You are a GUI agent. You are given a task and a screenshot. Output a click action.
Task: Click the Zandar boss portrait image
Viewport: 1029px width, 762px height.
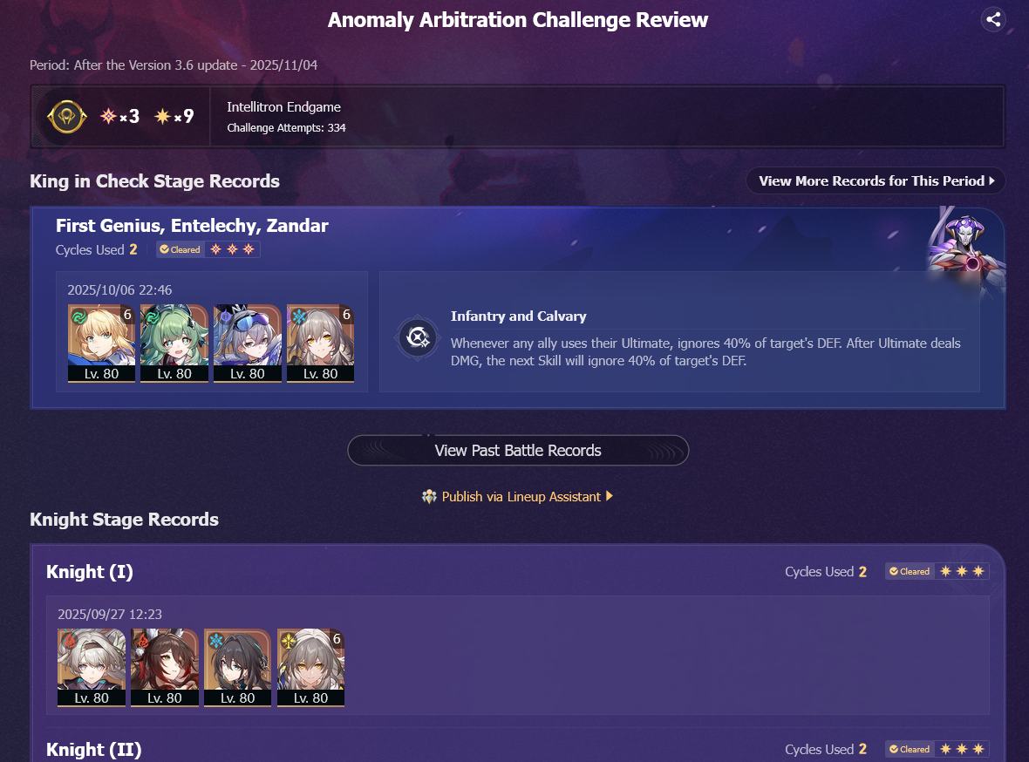pos(964,244)
